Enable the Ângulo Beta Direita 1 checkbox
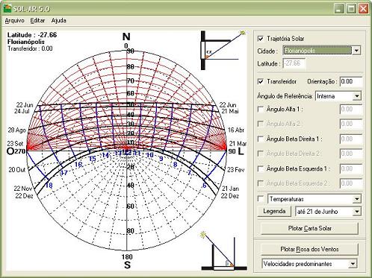372x278 pixels. coord(261,139)
